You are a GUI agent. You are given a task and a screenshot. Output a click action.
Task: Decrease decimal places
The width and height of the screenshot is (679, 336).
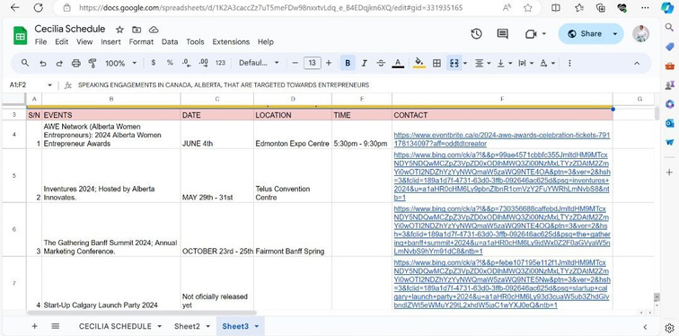pyautogui.click(x=186, y=63)
